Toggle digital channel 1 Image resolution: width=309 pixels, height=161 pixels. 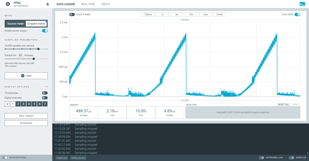13,104
